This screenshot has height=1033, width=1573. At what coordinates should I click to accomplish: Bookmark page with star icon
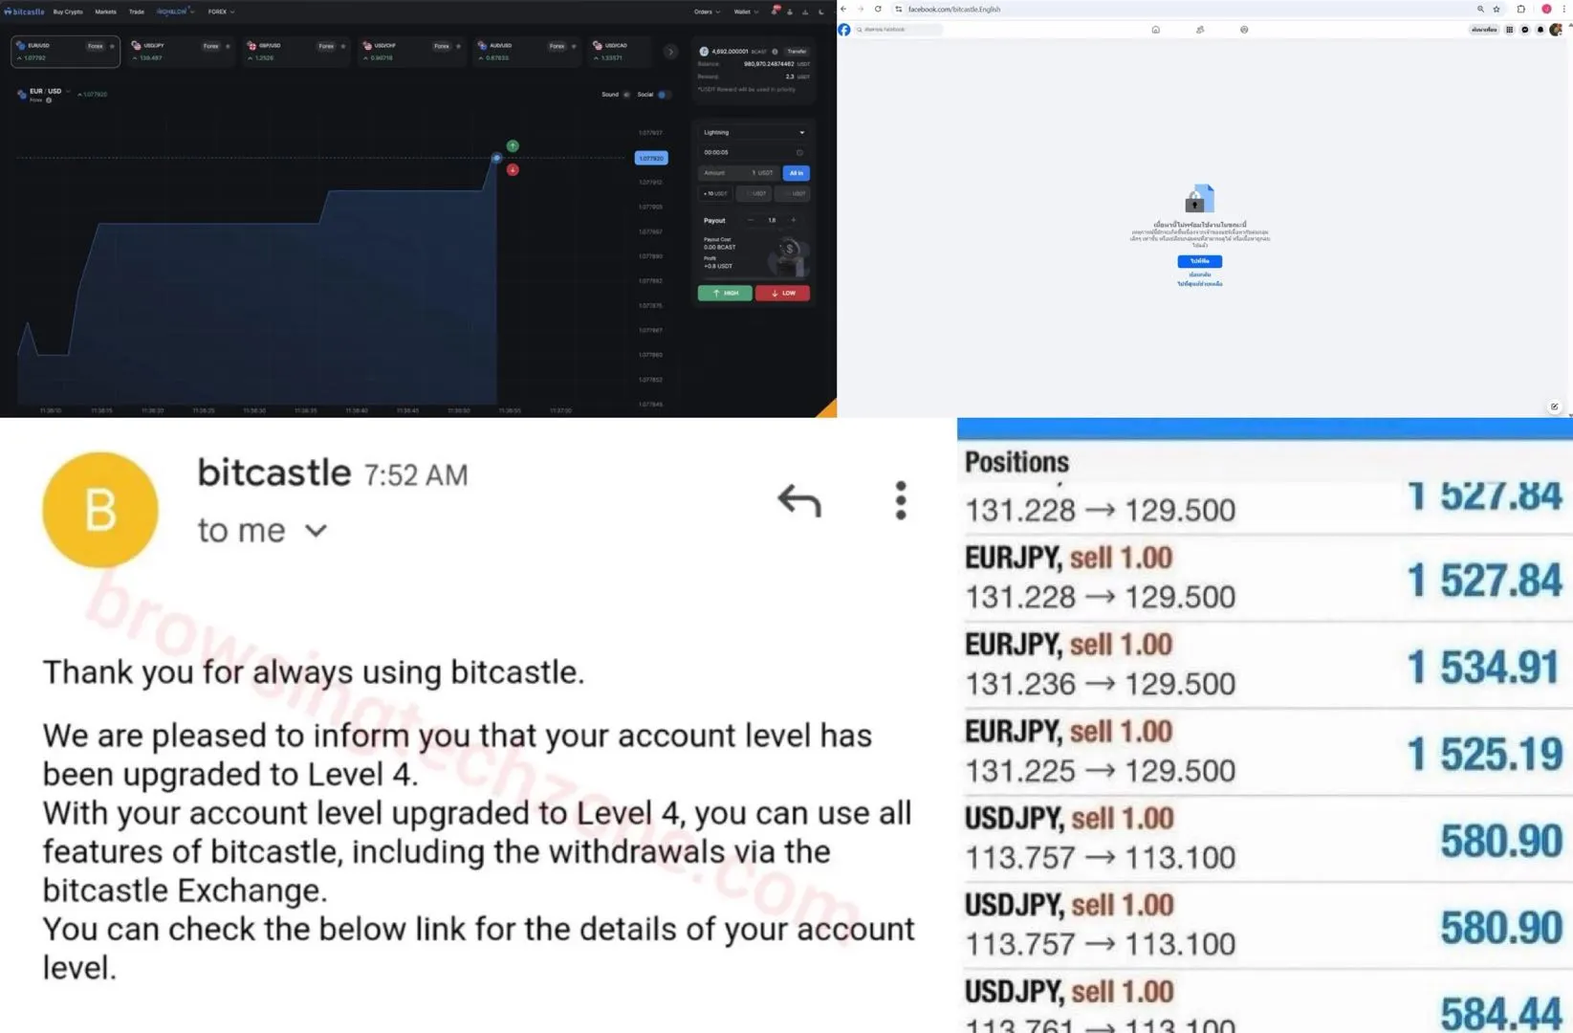coord(1497,9)
